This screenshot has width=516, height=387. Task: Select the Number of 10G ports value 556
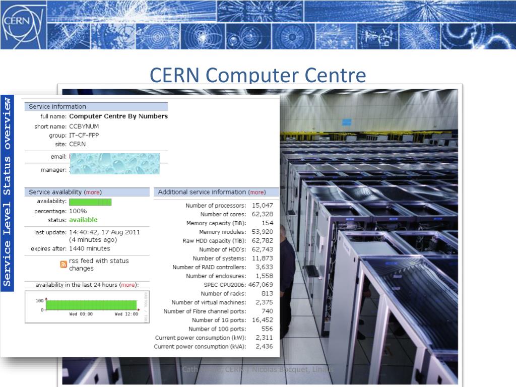click(268, 329)
